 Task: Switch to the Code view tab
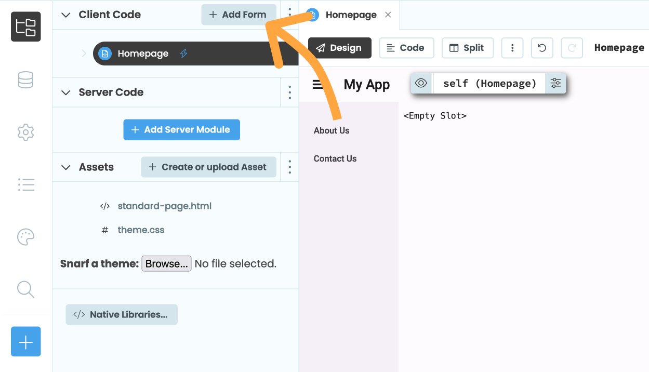[406, 48]
